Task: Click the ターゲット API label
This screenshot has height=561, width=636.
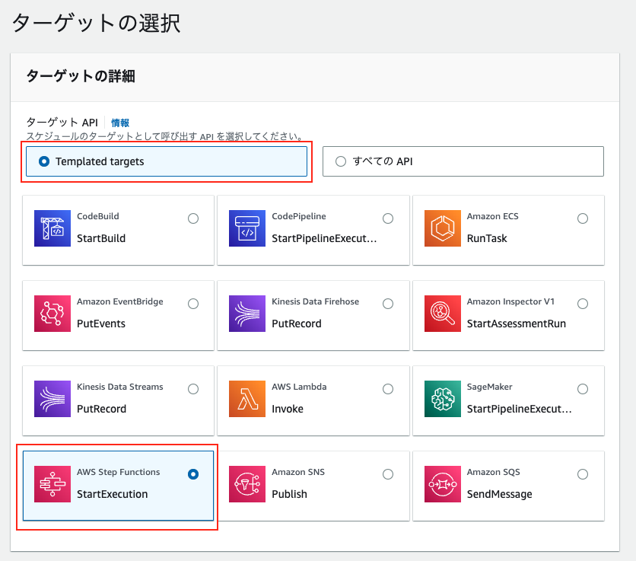Action: click(x=62, y=123)
